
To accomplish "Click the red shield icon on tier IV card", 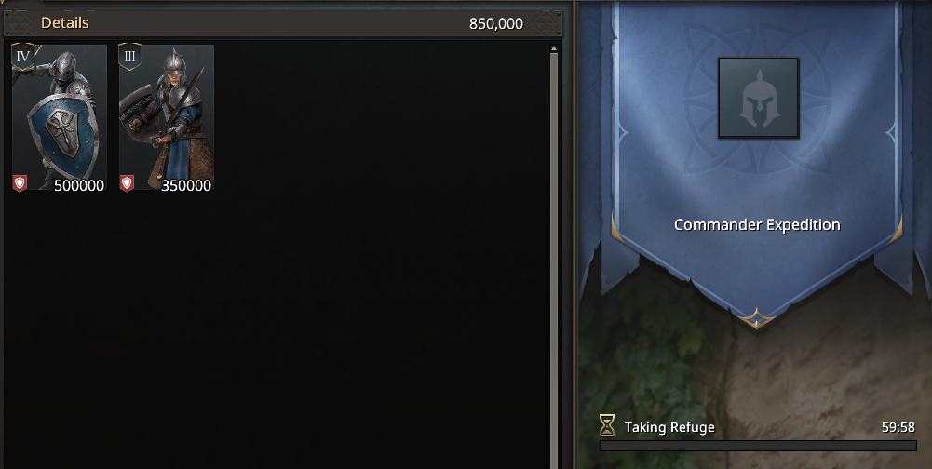I will (x=20, y=183).
